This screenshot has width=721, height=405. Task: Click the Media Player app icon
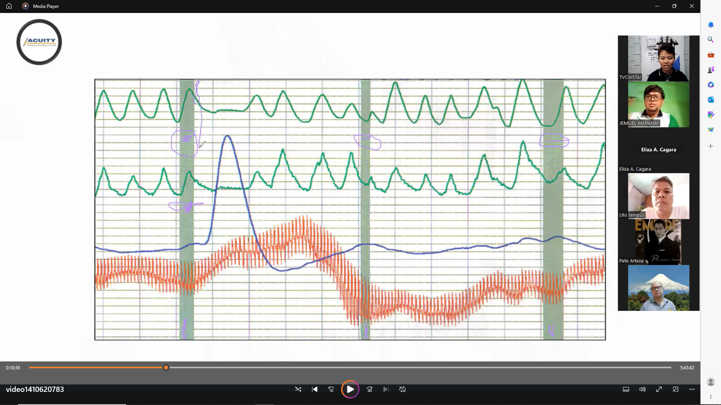pos(26,6)
